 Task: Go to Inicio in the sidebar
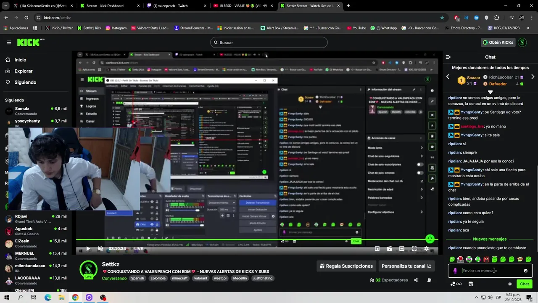point(20,60)
